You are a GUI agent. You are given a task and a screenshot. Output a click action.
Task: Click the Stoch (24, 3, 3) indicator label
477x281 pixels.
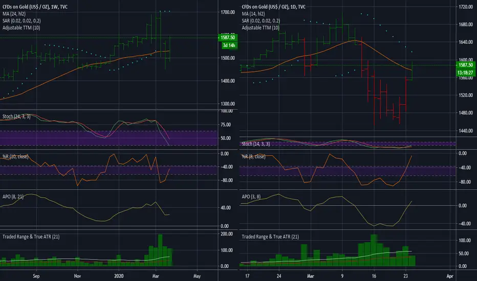pos(16,116)
